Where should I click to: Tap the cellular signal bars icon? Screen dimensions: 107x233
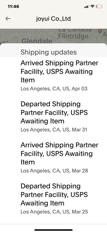click(86, 6)
